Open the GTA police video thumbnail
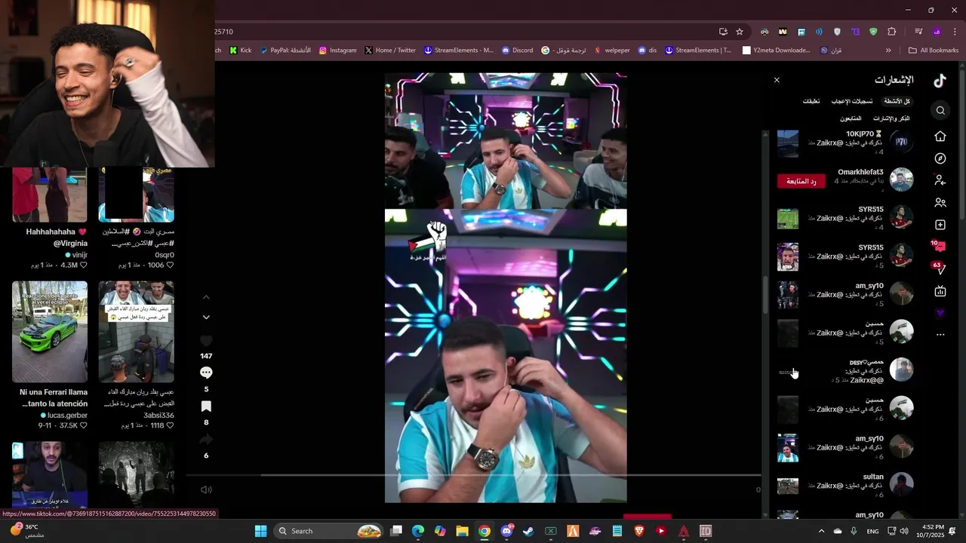966x543 pixels. (x=136, y=332)
